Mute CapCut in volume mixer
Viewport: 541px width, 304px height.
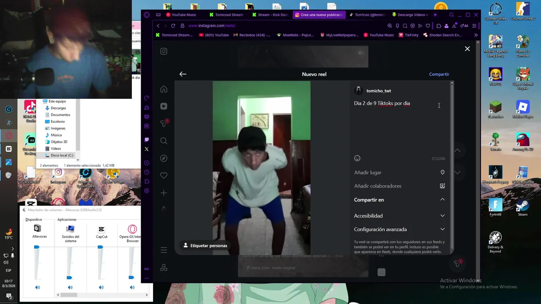pyautogui.click(x=101, y=287)
